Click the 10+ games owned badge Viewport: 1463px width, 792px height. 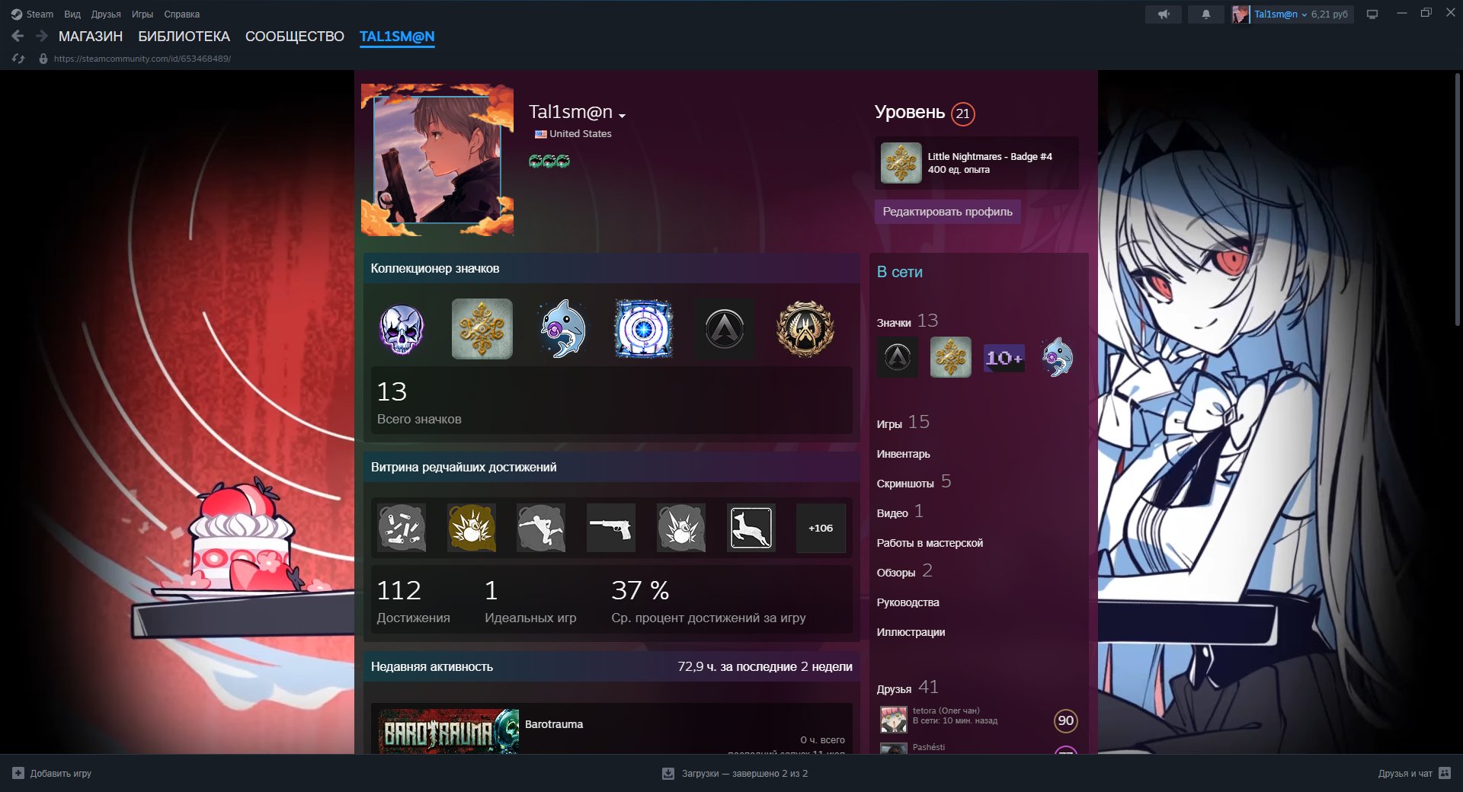(x=1004, y=357)
